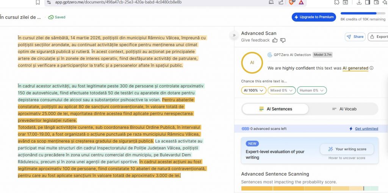Click the thumbs down feedback icon

tap(283, 40)
